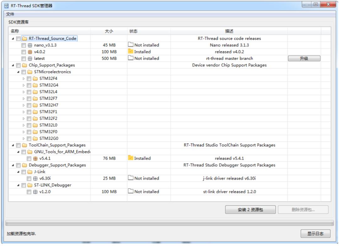Collapse the ToolChain_Support_Packages node

click(13, 145)
